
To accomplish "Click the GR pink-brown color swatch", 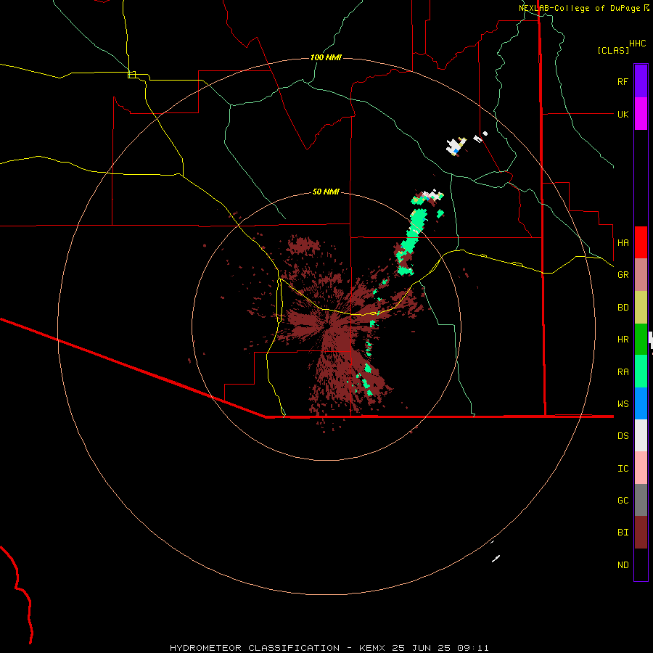I will (641, 275).
